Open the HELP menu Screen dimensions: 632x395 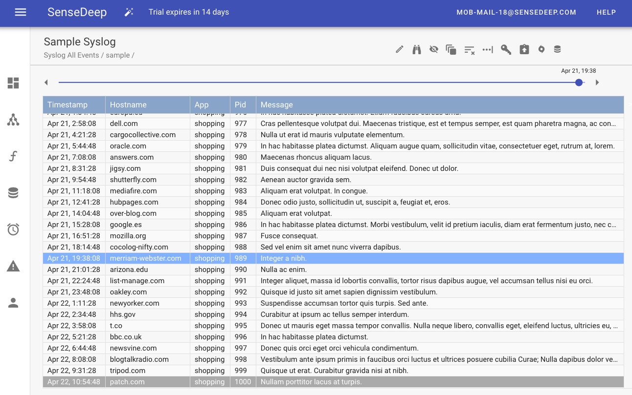point(607,12)
